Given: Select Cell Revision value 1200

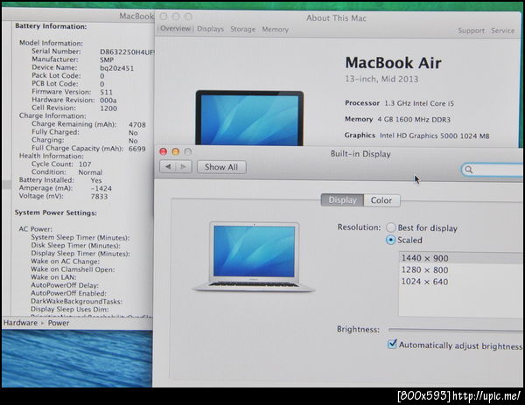Looking at the screenshot, I should [108, 108].
